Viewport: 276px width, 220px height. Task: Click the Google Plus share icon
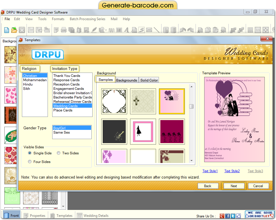coord(222,216)
